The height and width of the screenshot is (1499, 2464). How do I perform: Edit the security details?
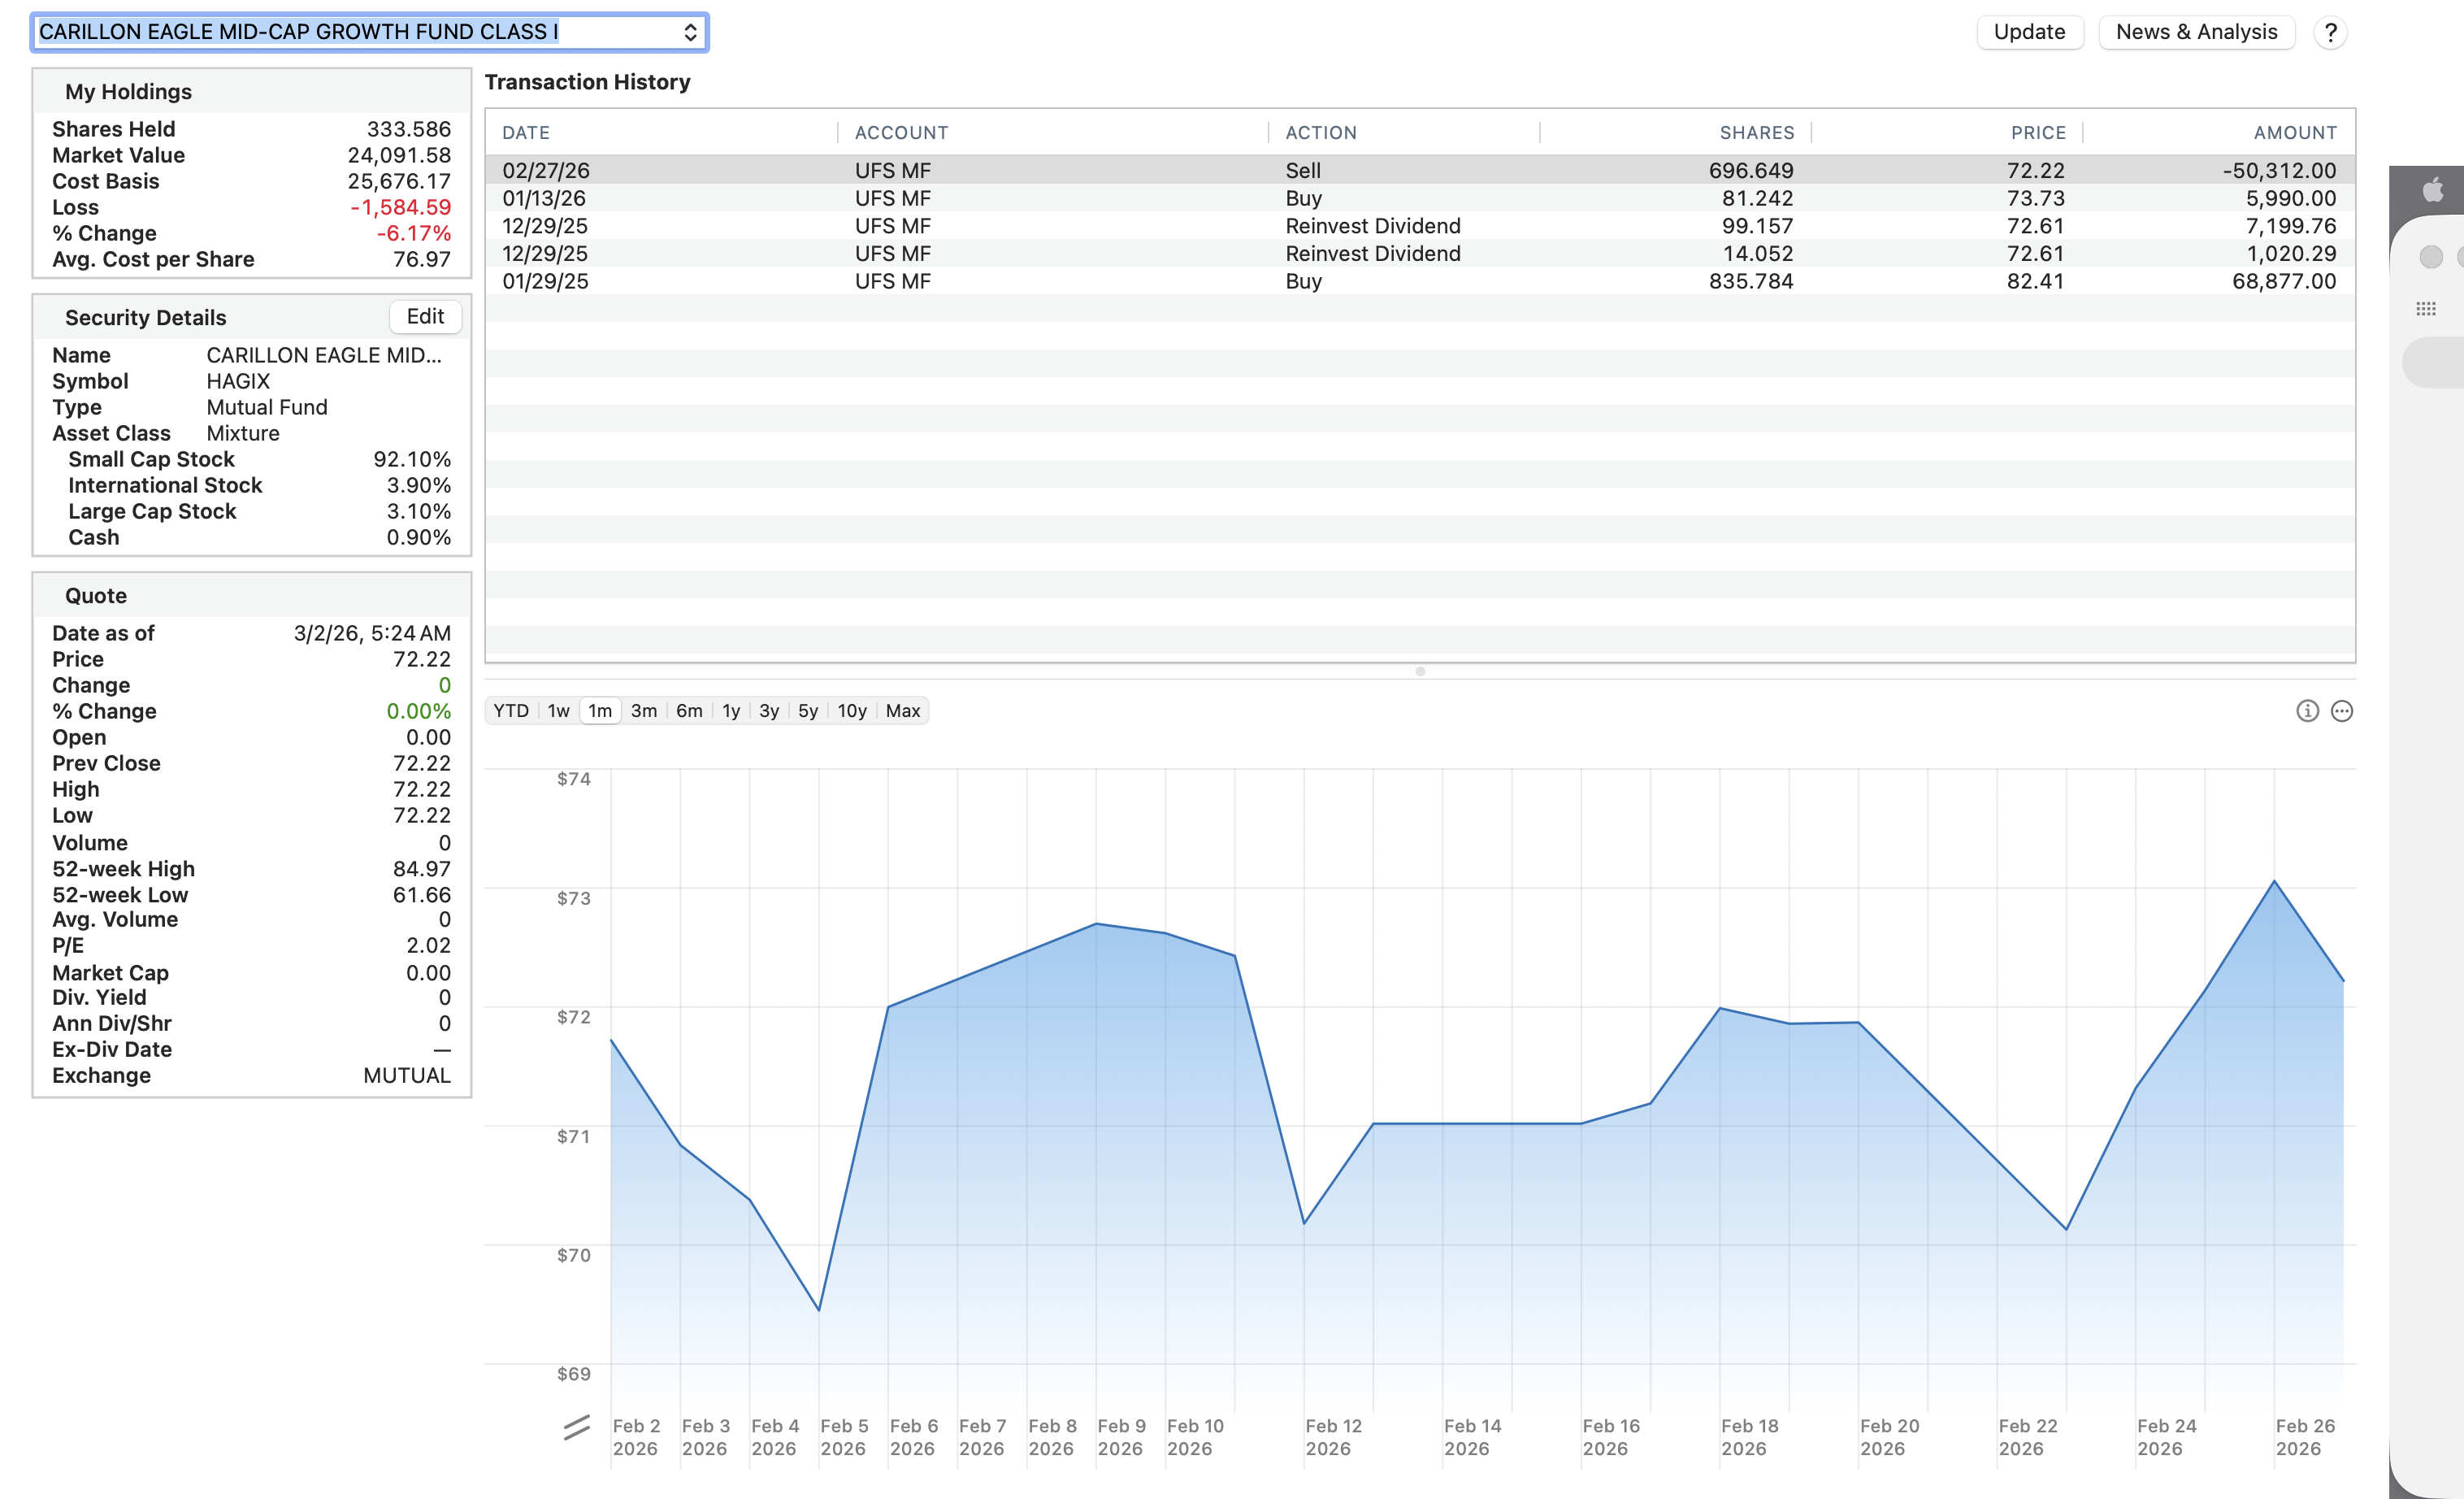[x=425, y=316]
